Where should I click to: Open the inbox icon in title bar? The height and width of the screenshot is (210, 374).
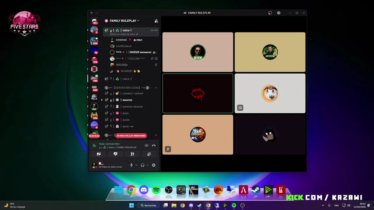[x=270, y=13]
